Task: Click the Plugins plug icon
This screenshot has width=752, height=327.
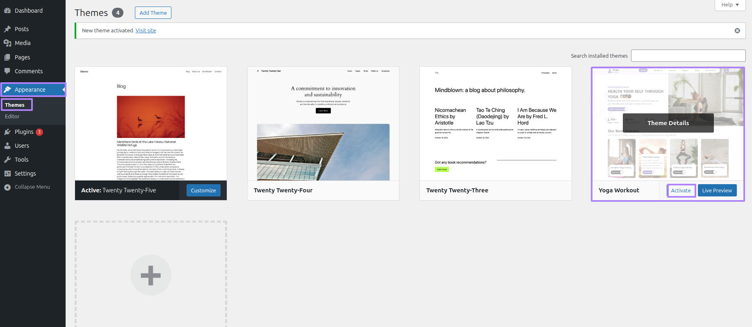Action: point(7,132)
